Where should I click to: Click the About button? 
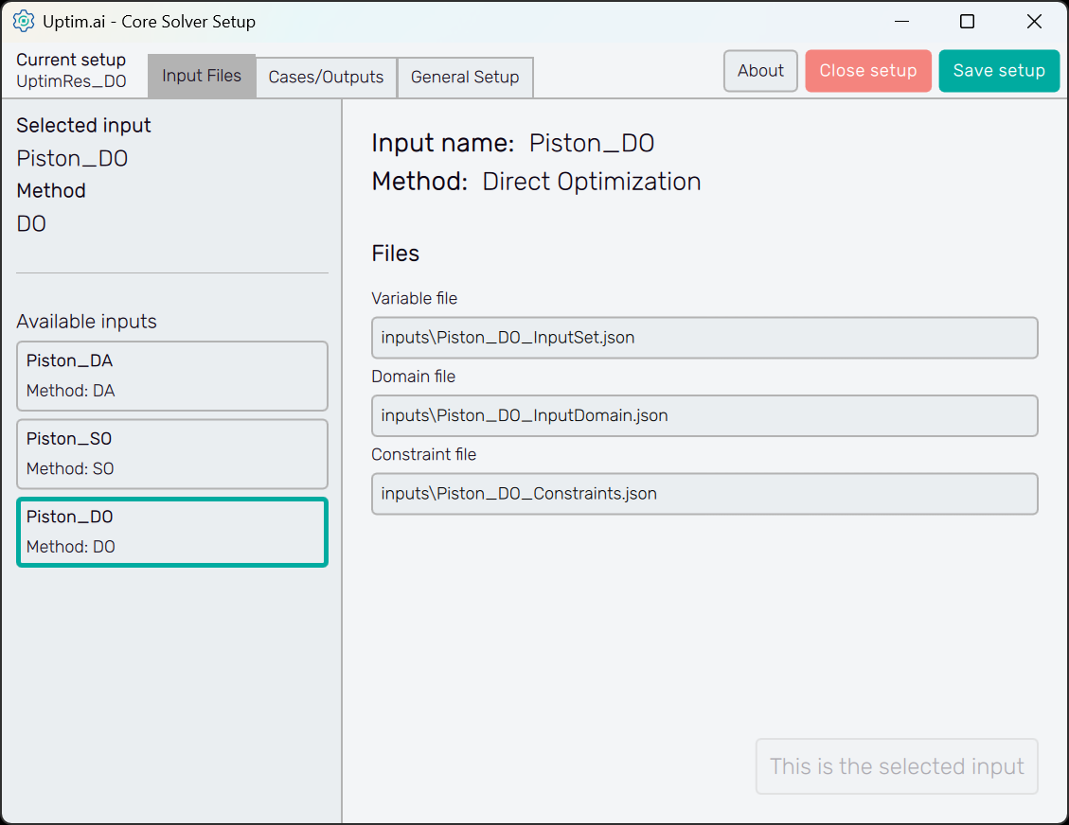click(x=760, y=71)
